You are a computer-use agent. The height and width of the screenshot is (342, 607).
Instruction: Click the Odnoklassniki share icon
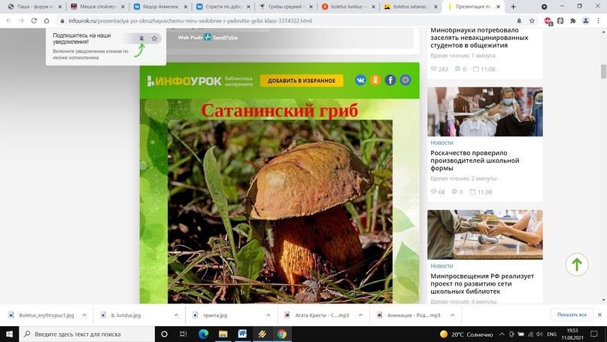(x=376, y=80)
